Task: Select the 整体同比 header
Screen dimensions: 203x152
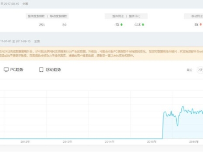Action: point(118,16)
